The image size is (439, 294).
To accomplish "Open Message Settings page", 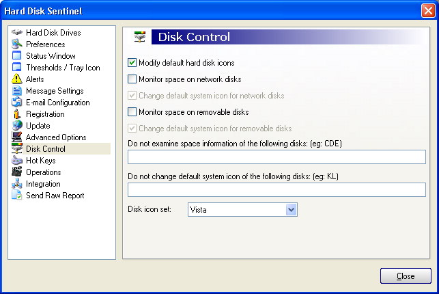I will click(55, 91).
